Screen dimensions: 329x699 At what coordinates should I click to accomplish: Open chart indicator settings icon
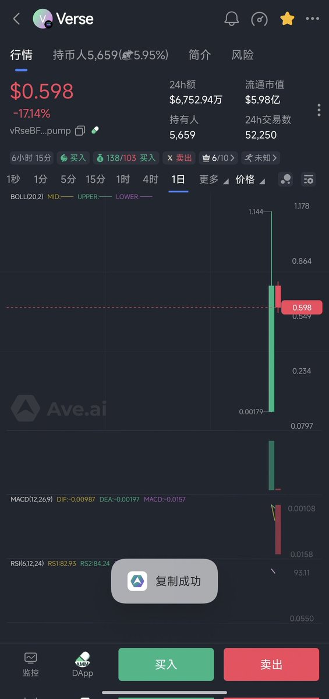309,179
